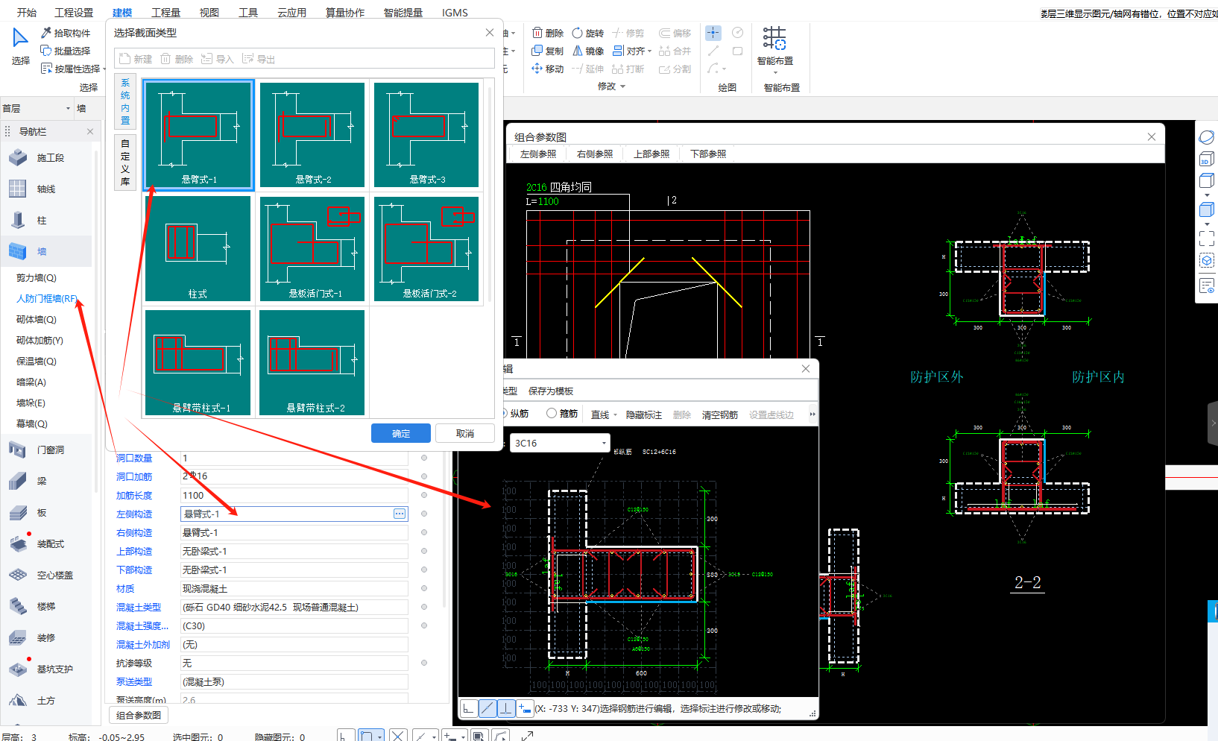1218x741 pixels.
Task: Click the perpendicular snap icon in rebar editor
Action: [505, 708]
